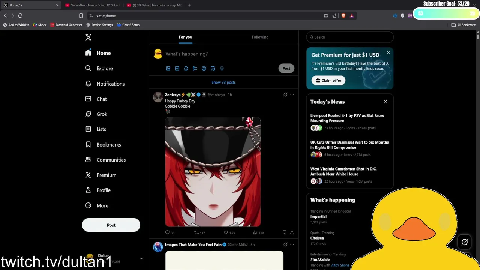Image resolution: width=480 pixels, height=270 pixels.
Task: Open Profile in the sidebar
Action: tap(98, 190)
